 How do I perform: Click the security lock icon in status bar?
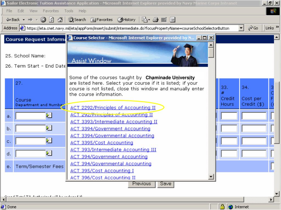(x=222, y=207)
